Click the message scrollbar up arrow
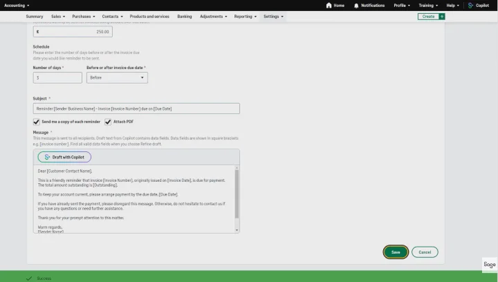Viewport: 498px width, 282px height. coord(237,168)
